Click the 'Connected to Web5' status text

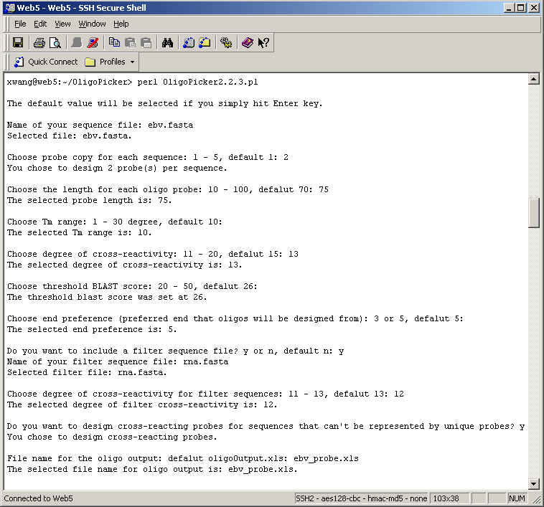[x=39, y=498]
